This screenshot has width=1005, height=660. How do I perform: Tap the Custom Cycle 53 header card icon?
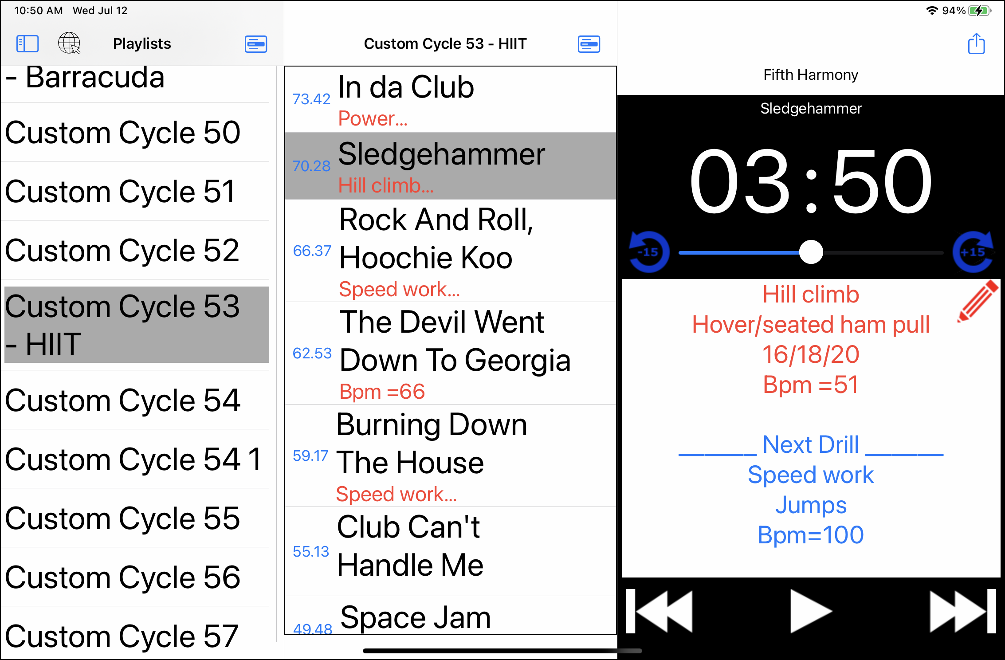589,44
